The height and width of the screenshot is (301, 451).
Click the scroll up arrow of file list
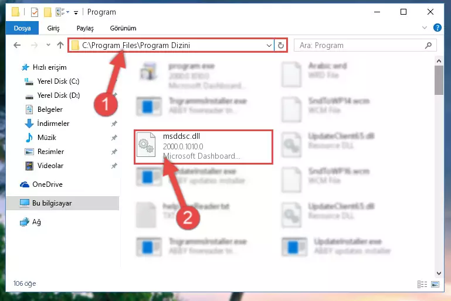pos(439,61)
